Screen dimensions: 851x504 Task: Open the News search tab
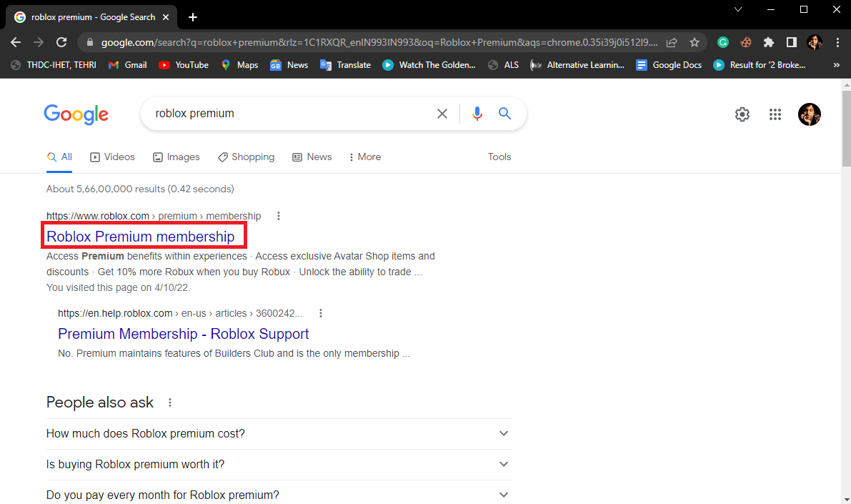(312, 157)
